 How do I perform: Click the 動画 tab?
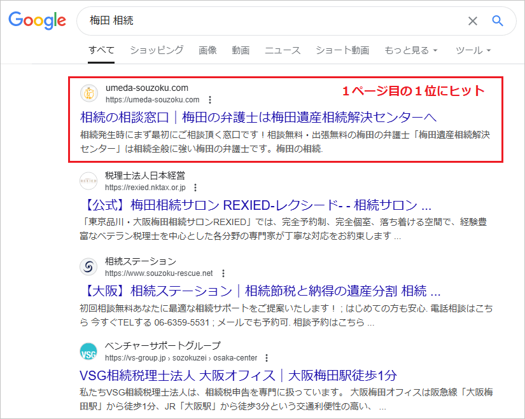point(241,49)
